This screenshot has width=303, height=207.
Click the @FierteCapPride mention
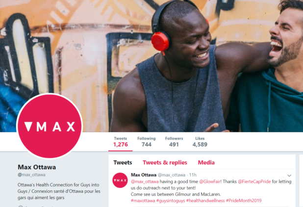pyautogui.click(x=254, y=181)
